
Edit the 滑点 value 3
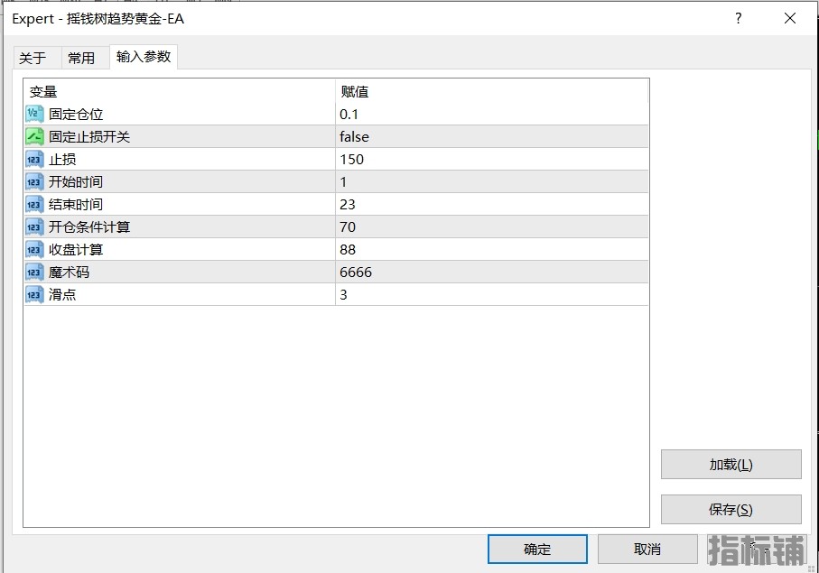click(x=492, y=294)
